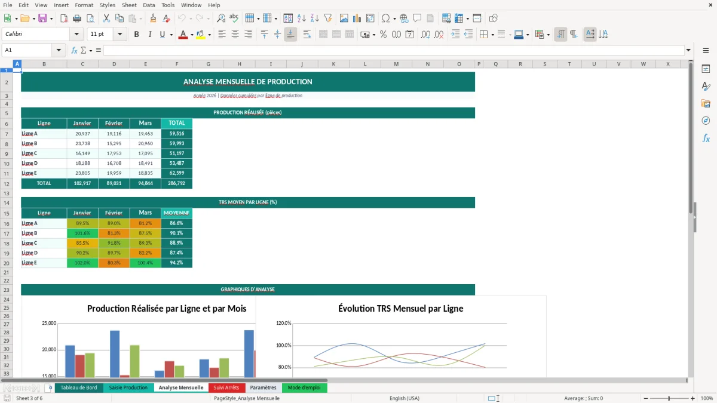Center text horizontally
The width and height of the screenshot is (717, 403).
(235, 35)
